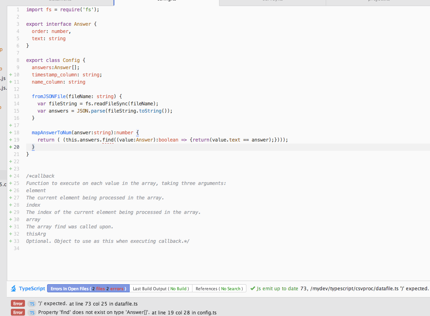430x316 pixels.
Task: Click line number 8 in the gutter
Action: 18,60
